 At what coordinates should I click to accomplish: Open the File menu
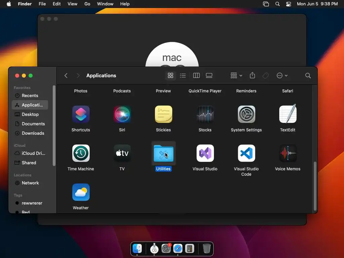tap(42, 4)
